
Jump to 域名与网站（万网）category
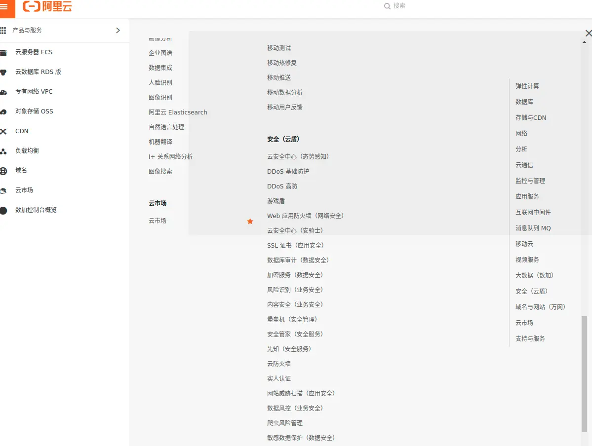541,307
